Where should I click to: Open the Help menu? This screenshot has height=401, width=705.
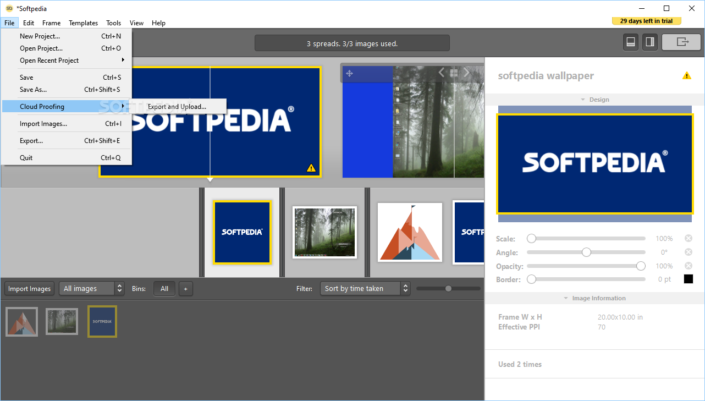point(158,23)
